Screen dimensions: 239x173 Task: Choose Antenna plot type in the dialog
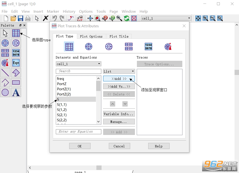click(x=168, y=47)
